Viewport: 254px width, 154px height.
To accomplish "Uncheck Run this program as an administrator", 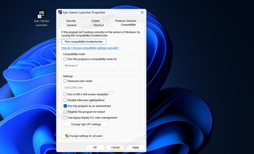I will [x=65, y=106].
